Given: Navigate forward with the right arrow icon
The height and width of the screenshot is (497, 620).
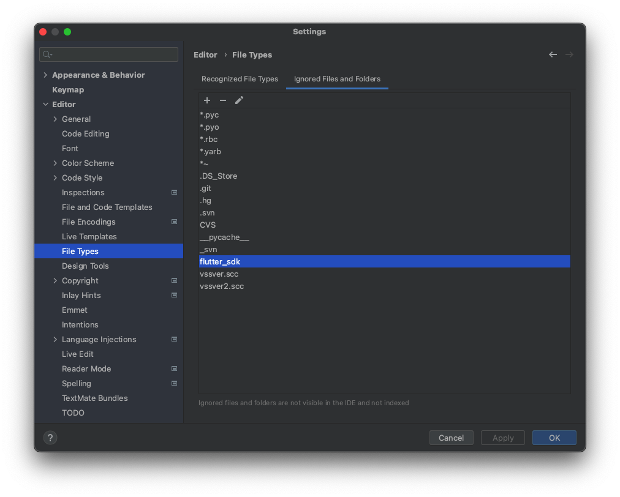Looking at the screenshot, I should pyautogui.click(x=569, y=54).
